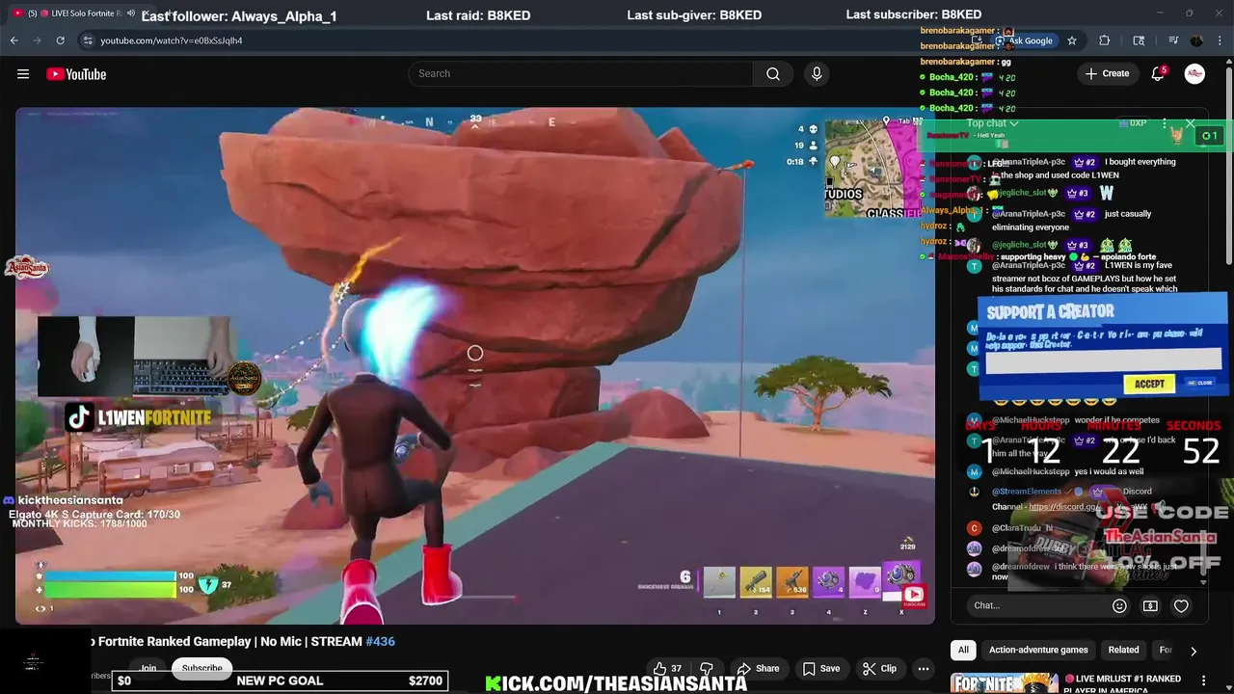Open site information icon in address bar
The width and height of the screenshot is (1234, 694).
click(x=88, y=40)
